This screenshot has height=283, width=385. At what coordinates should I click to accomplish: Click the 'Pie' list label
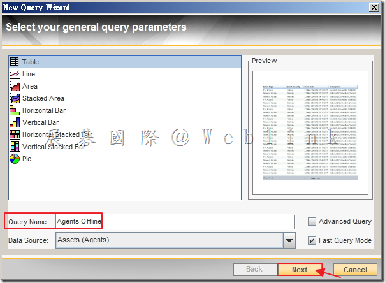point(27,159)
